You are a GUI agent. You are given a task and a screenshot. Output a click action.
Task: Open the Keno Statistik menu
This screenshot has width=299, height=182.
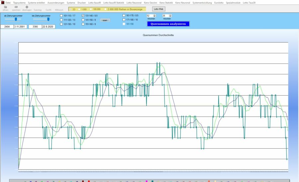[x=166, y=3]
